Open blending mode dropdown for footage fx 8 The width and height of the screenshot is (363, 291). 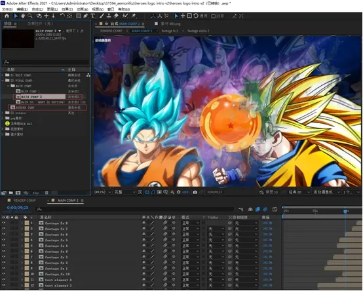(x=190, y=223)
